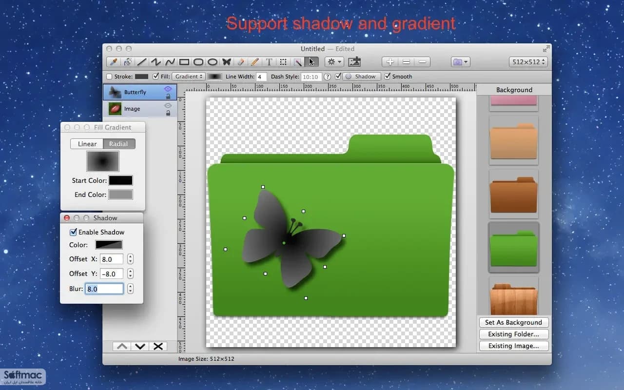Select the curve line tool
Viewport: 624px width, 390px height.
170,62
